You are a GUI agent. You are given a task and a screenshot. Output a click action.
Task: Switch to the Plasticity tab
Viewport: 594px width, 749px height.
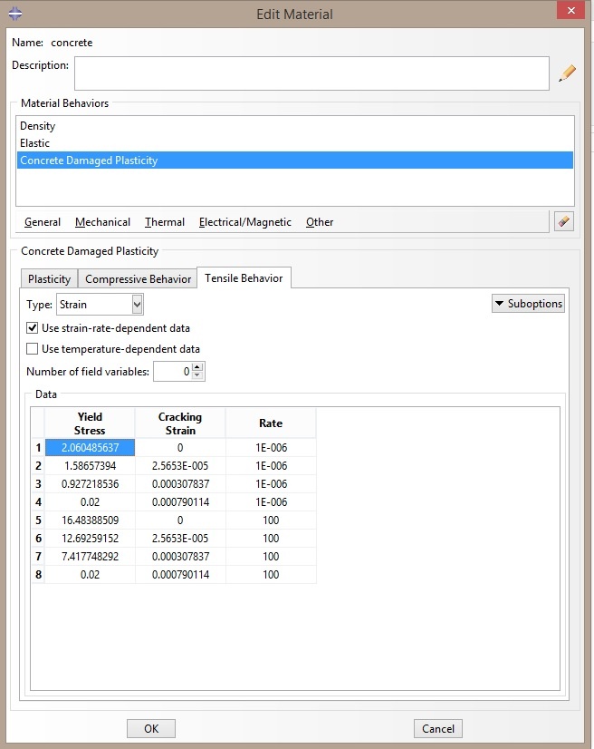coord(49,279)
